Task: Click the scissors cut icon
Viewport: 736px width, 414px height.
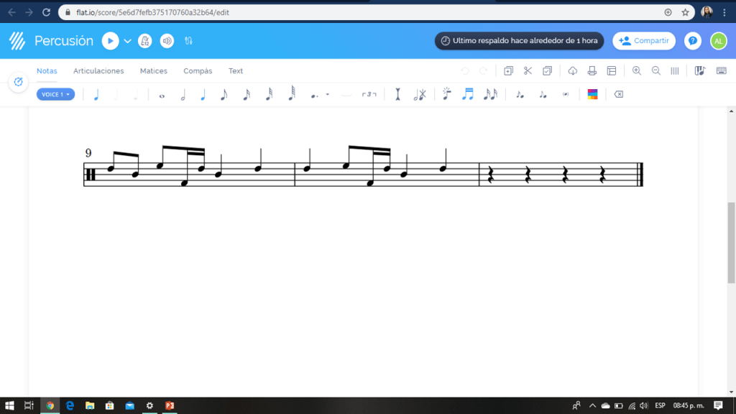Action: tap(528, 71)
